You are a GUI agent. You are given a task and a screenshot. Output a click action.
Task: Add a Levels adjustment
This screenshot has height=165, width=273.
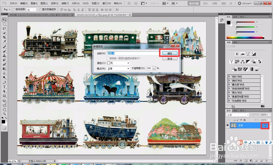pos(243,54)
